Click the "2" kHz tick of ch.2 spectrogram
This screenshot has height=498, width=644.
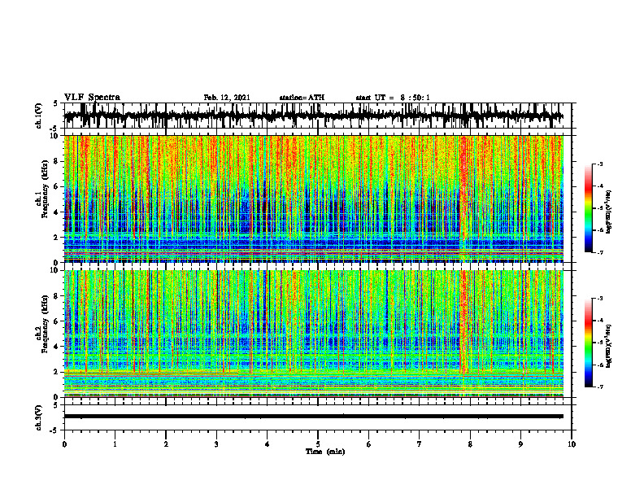pyautogui.click(x=57, y=372)
